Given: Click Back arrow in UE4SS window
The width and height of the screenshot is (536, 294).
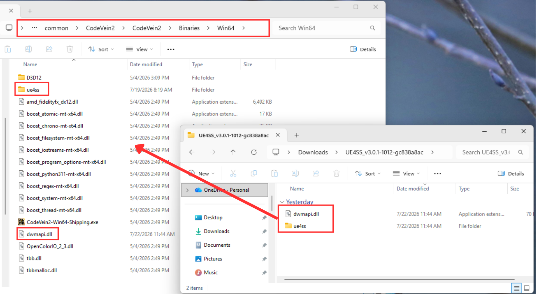Looking at the screenshot, I should (x=192, y=152).
